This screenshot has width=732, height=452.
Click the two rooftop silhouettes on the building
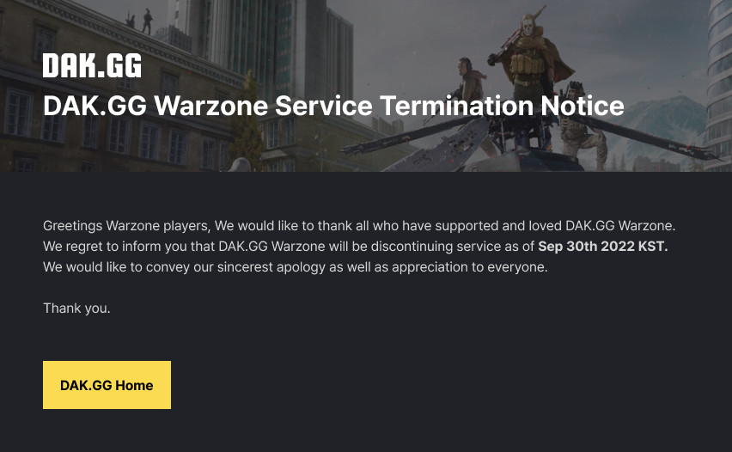[x=139, y=21]
